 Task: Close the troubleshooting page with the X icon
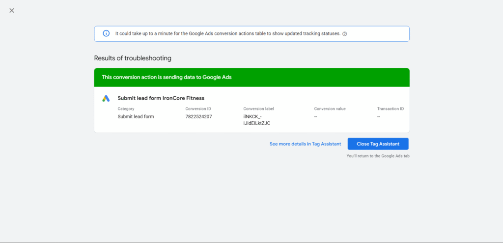[x=12, y=11]
